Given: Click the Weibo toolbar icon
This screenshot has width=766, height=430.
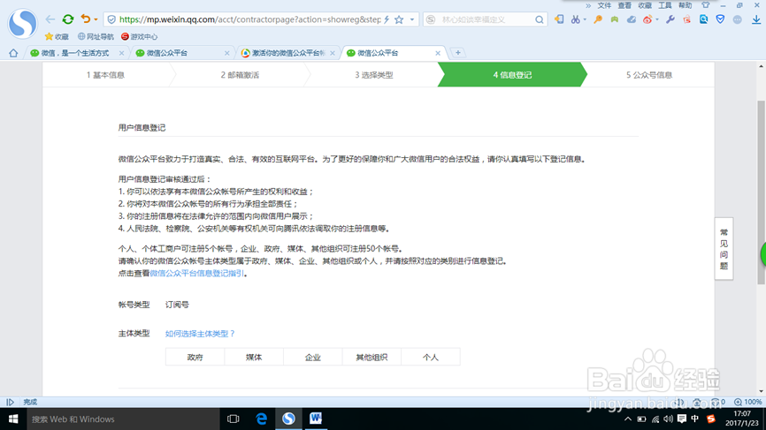Looking at the screenshot, I should pos(647,19).
